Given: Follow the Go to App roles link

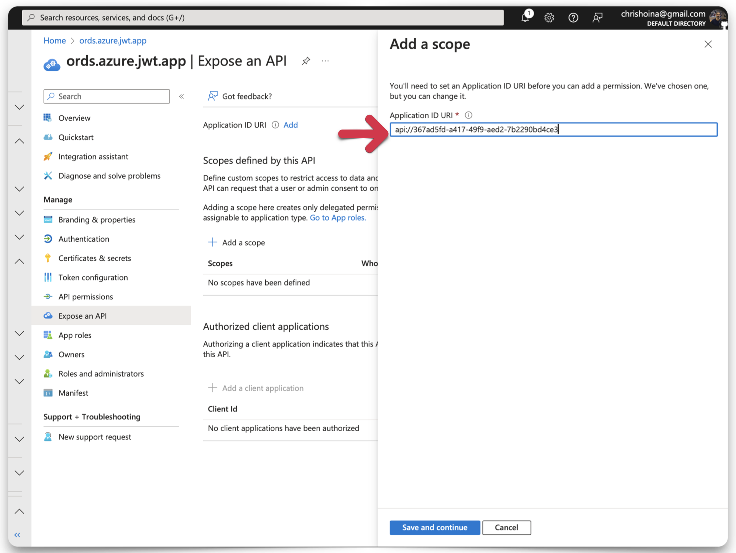Looking at the screenshot, I should [338, 218].
